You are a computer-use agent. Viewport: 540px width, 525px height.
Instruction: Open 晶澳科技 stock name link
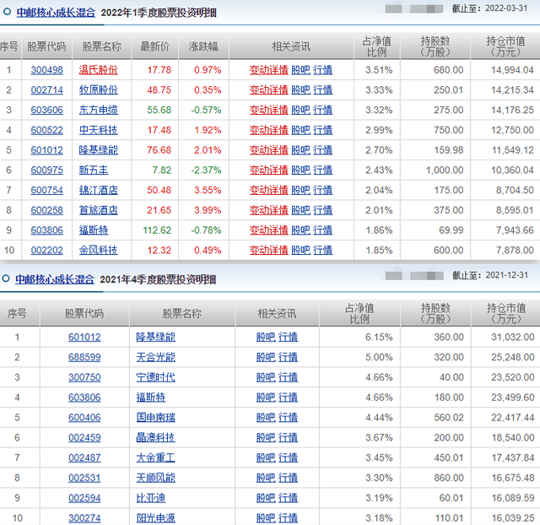pyautogui.click(x=155, y=437)
